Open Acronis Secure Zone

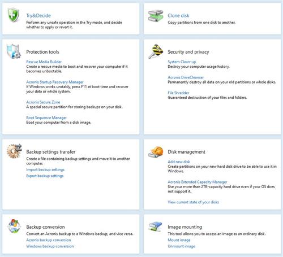coord(43,102)
